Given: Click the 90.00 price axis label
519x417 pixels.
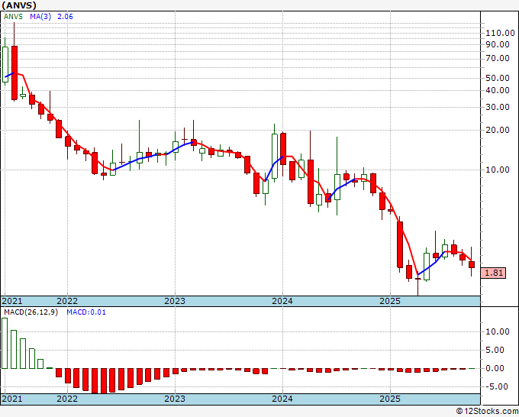Looking at the screenshot, I should [x=498, y=44].
